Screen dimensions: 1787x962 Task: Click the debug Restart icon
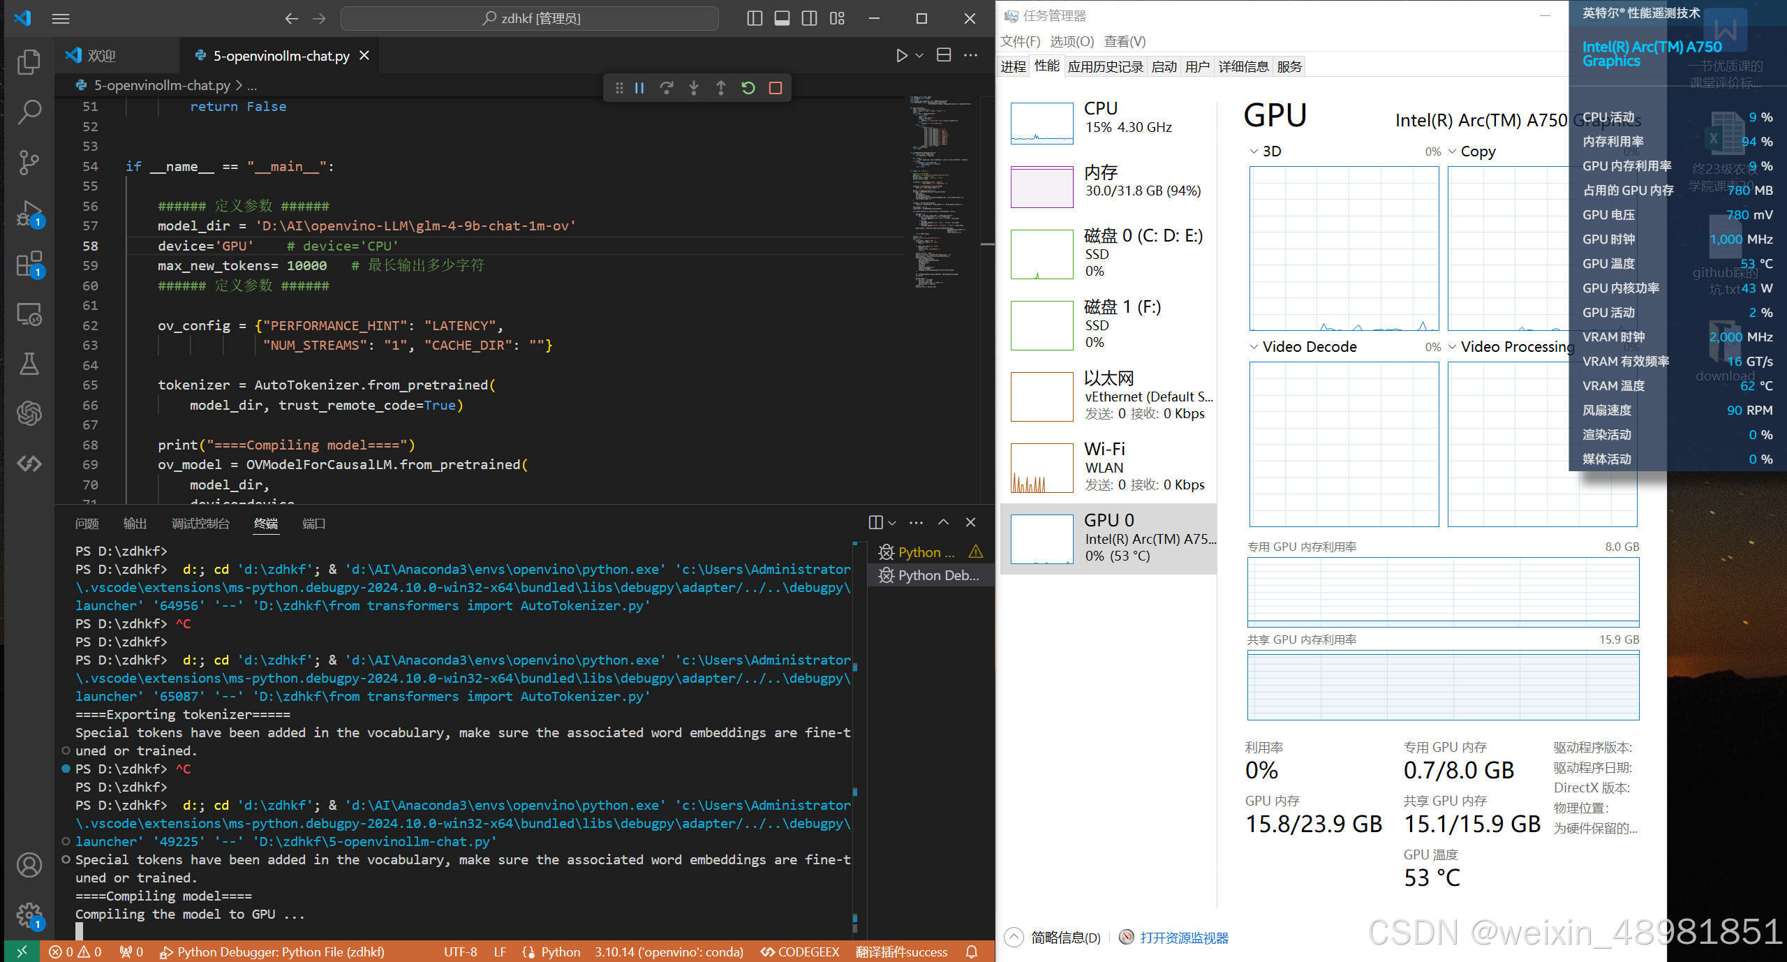(748, 88)
